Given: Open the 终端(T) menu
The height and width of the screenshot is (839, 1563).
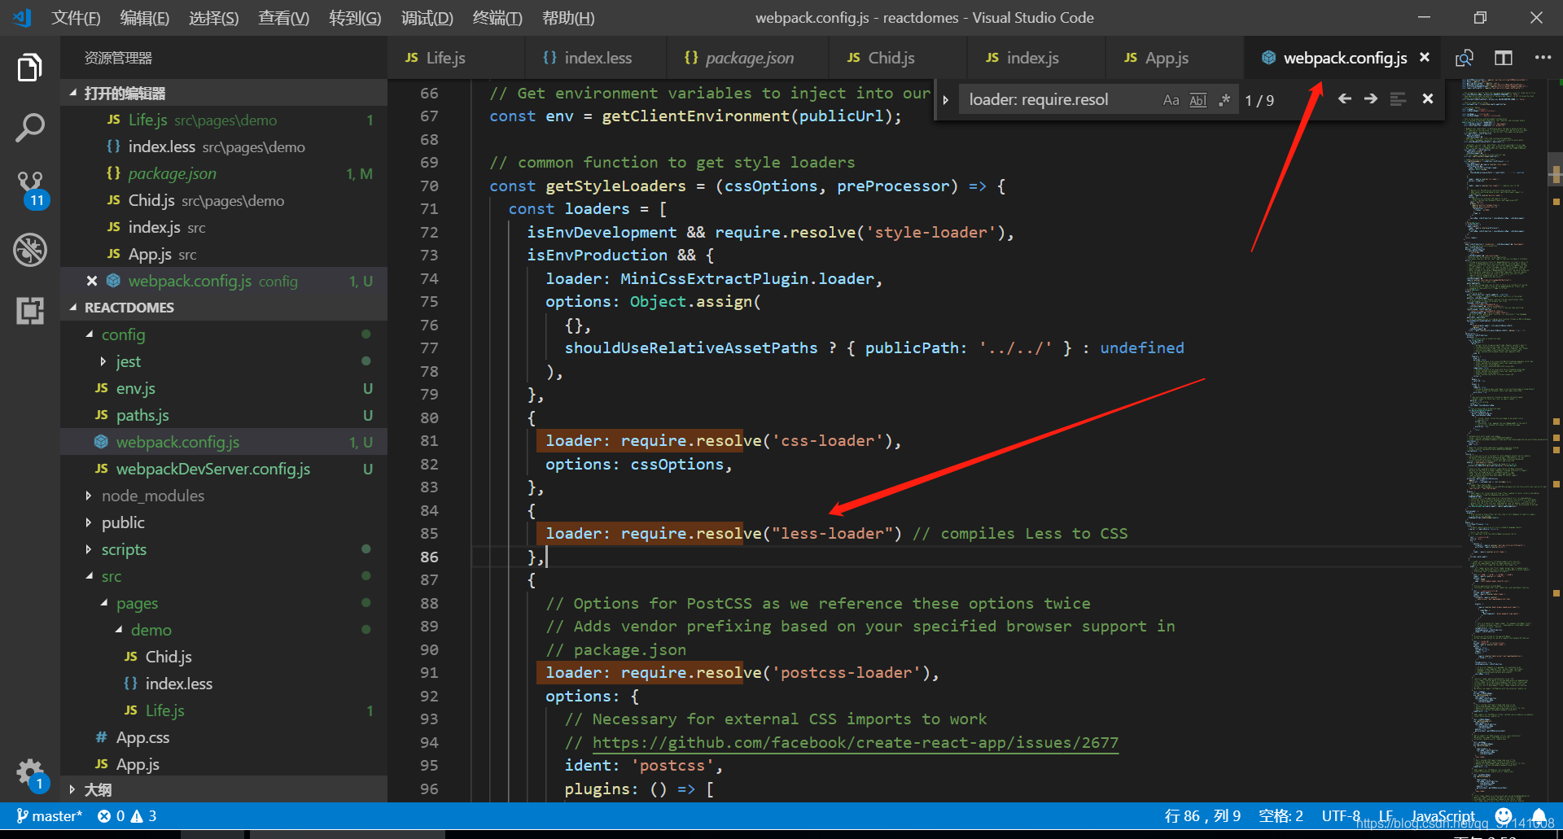Looking at the screenshot, I should coord(497,18).
